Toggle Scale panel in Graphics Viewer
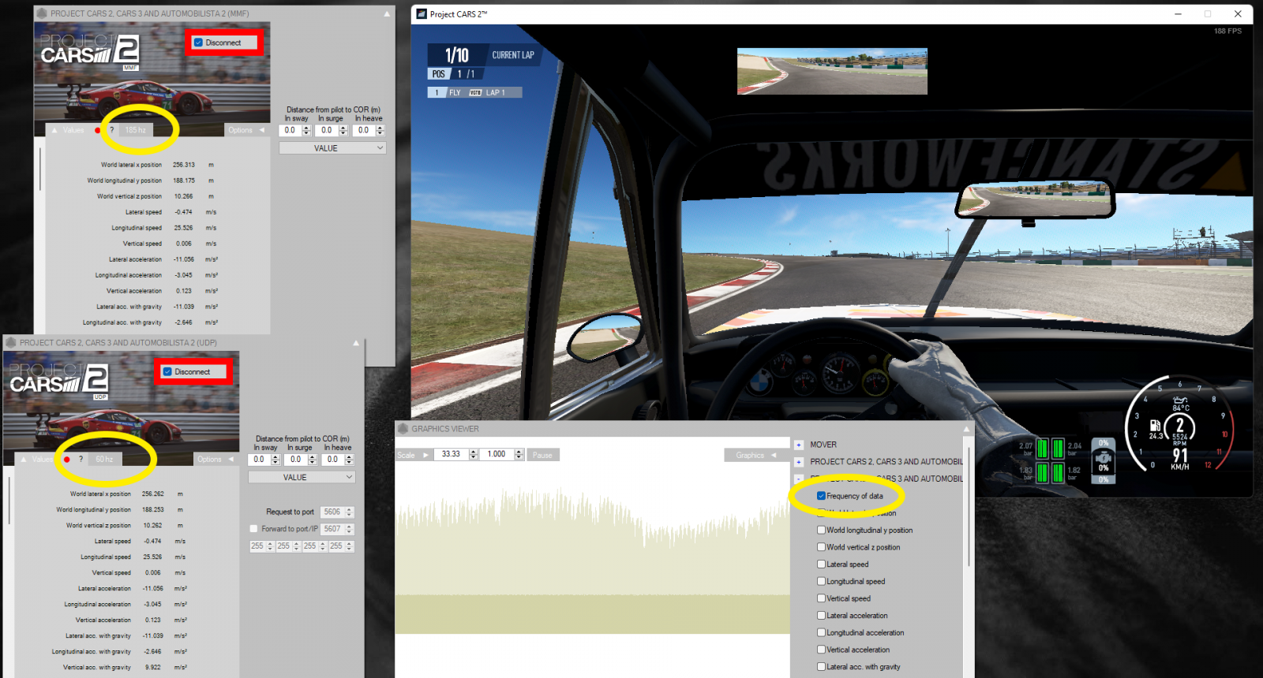Screen dimensions: 1263x678 click(414, 455)
